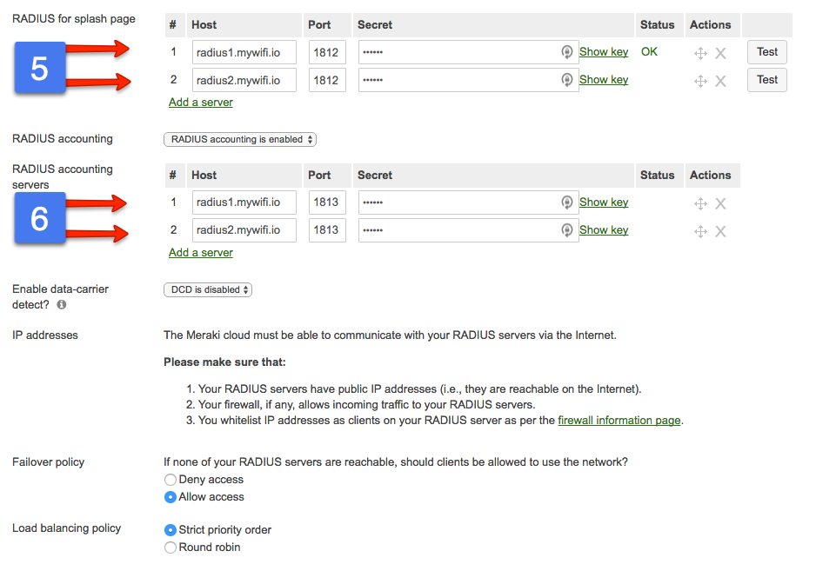The height and width of the screenshot is (571, 816).
Task: Show key for splash server 1 secret
Action: coord(604,52)
